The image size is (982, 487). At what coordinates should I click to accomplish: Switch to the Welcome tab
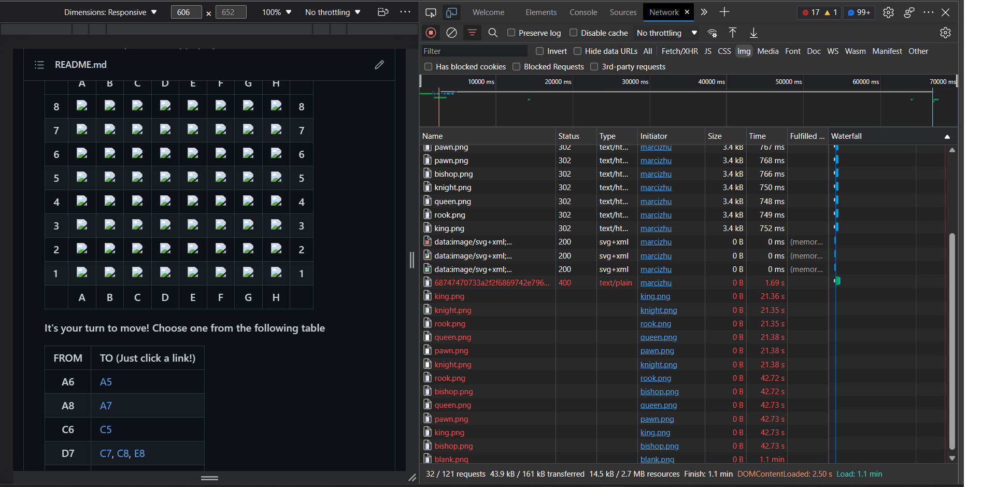488,12
